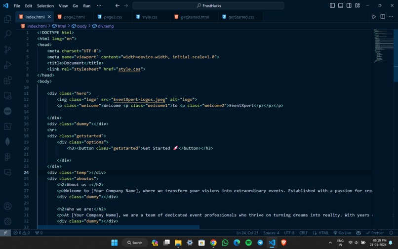Click the Prettier status bar item
The width and height of the screenshot is (398, 249).
click(375, 233)
